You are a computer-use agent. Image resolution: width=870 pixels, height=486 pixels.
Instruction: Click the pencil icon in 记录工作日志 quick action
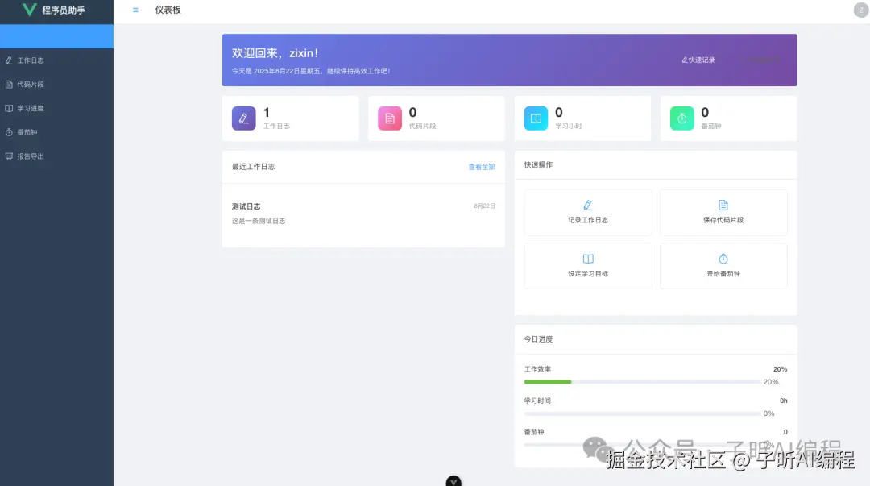(588, 206)
